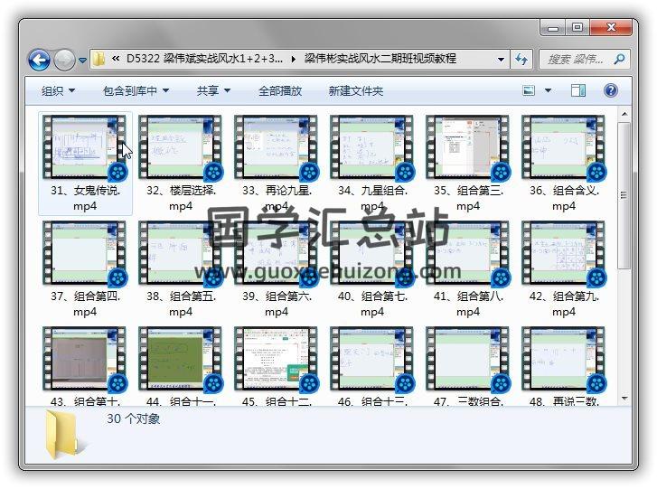Click the change view icon
Screen dimensions: 657x489
530,90
